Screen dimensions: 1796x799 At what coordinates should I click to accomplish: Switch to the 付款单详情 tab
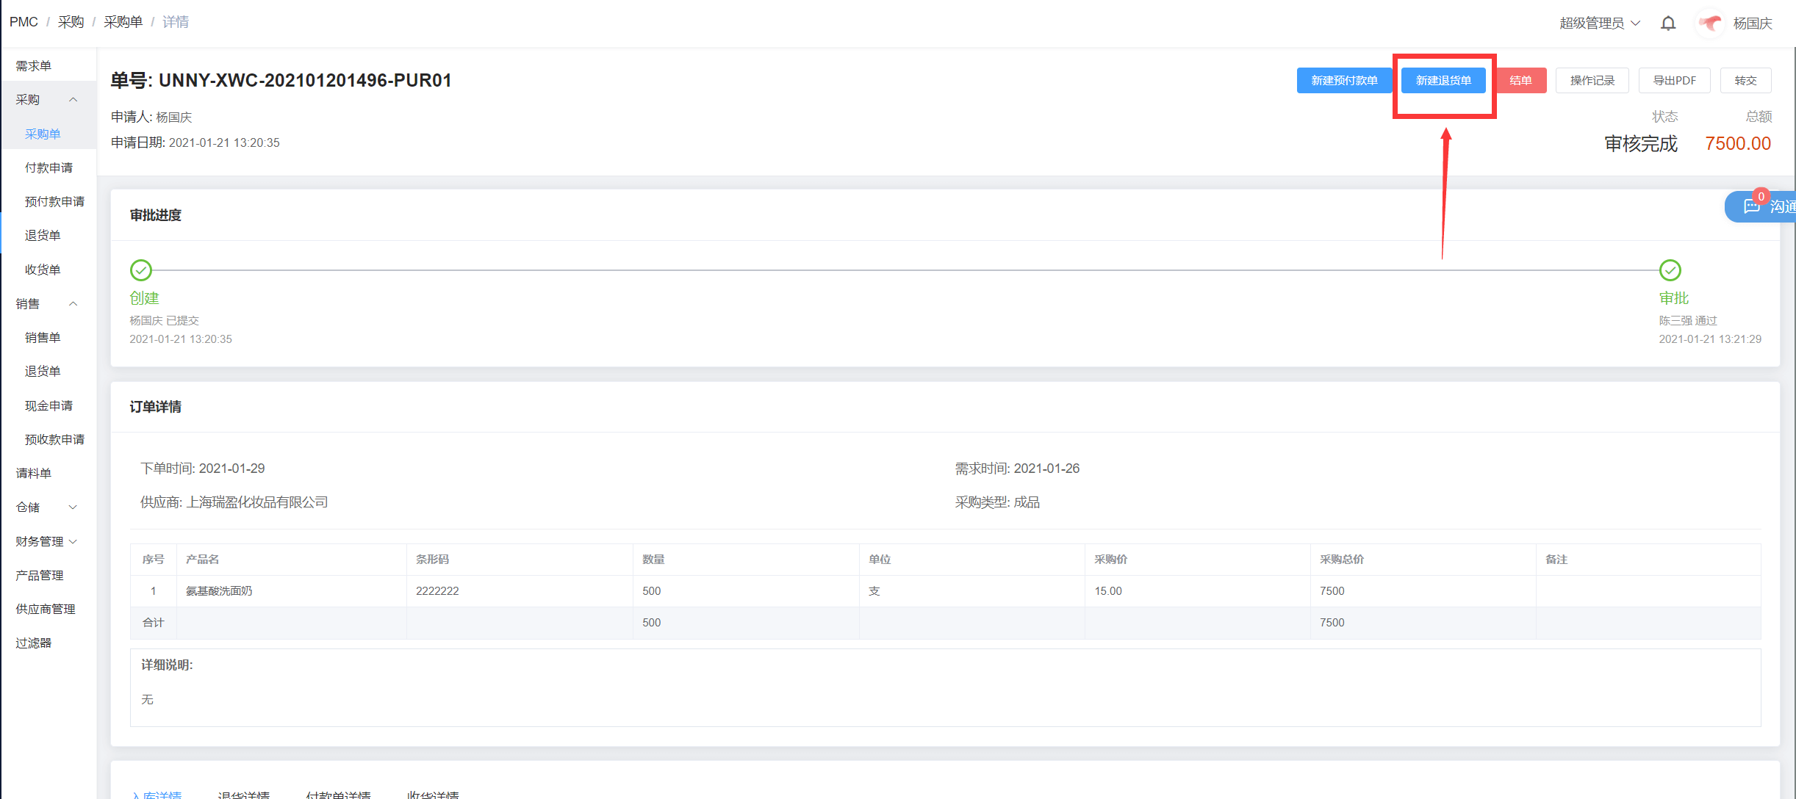(x=338, y=795)
